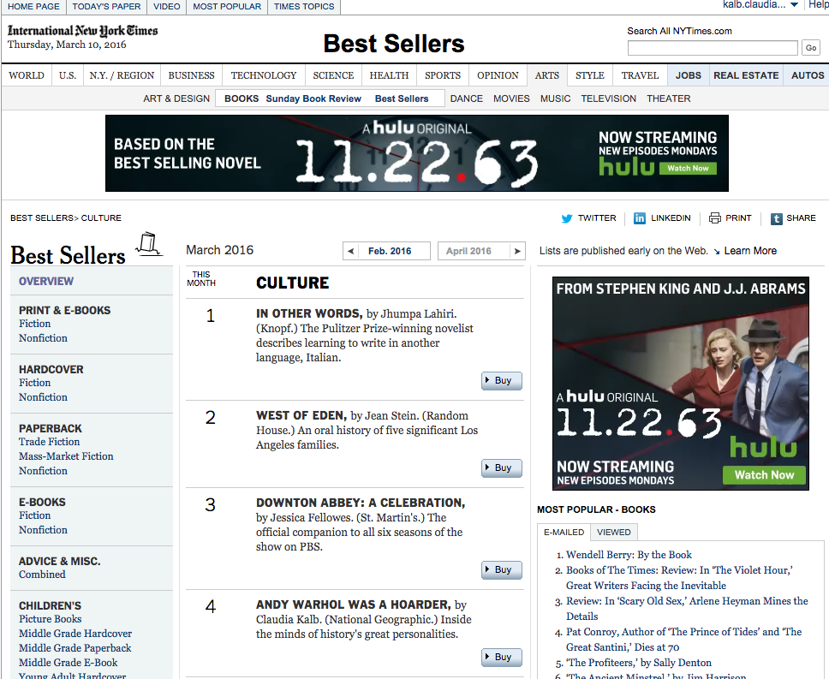Open the MOVIES subsection
The height and width of the screenshot is (679, 829).
click(511, 98)
